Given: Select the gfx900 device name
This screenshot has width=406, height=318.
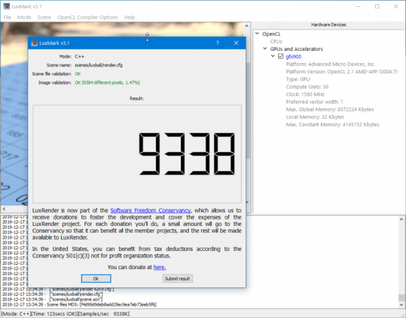Looking at the screenshot, I should [x=294, y=57].
